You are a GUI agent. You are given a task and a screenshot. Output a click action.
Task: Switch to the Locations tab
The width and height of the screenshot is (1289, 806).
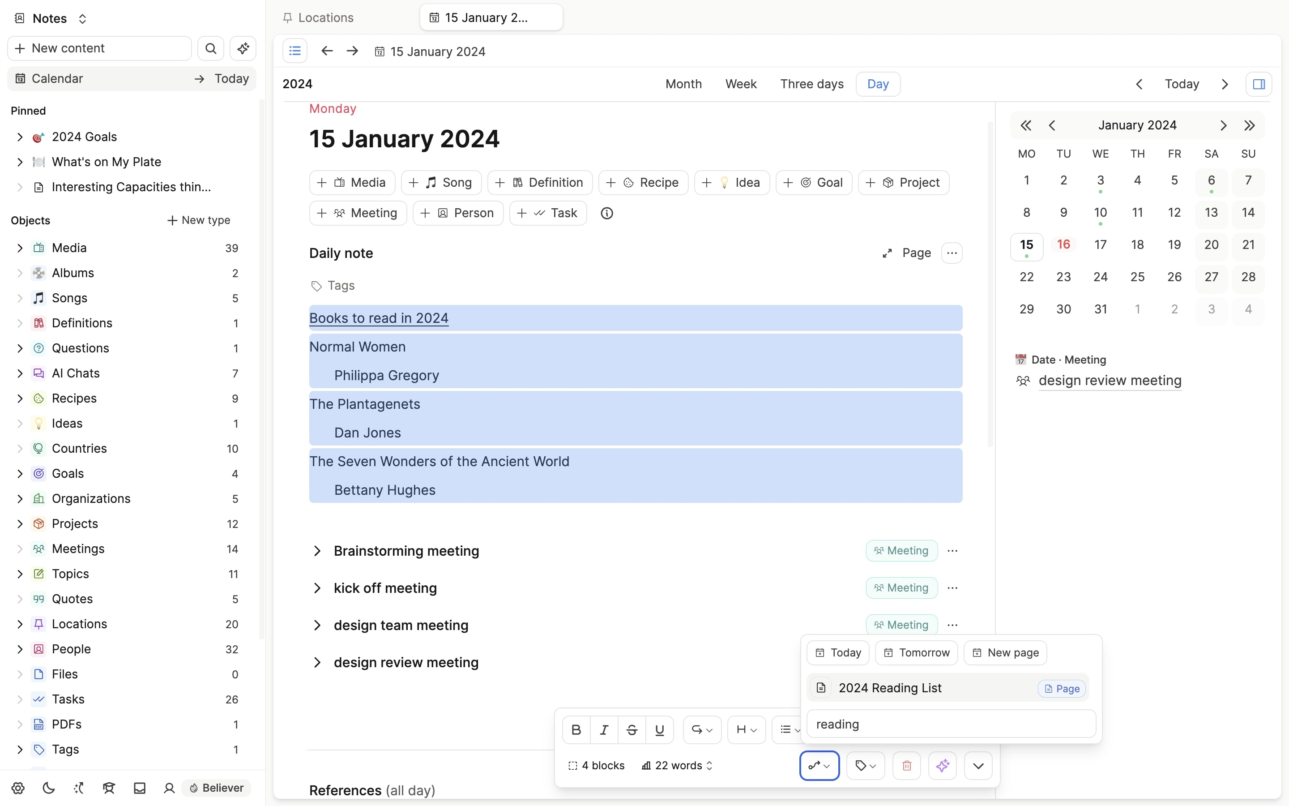tap(325, 17)
